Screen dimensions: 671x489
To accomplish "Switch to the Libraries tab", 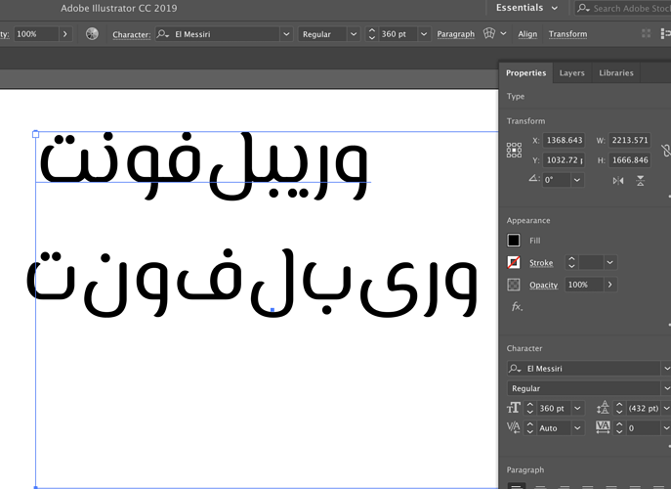I will click(x=615, y=72).
